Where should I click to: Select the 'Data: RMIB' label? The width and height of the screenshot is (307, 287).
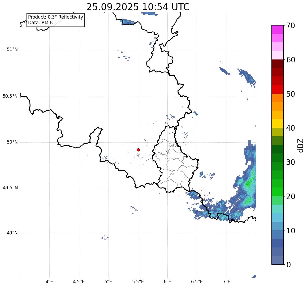40,23
